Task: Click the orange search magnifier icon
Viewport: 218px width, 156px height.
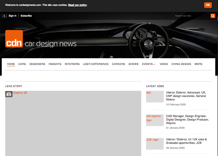Action: (x=213, y=16)
